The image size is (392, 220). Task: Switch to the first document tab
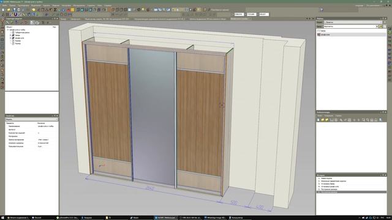[x=64, y=19]
